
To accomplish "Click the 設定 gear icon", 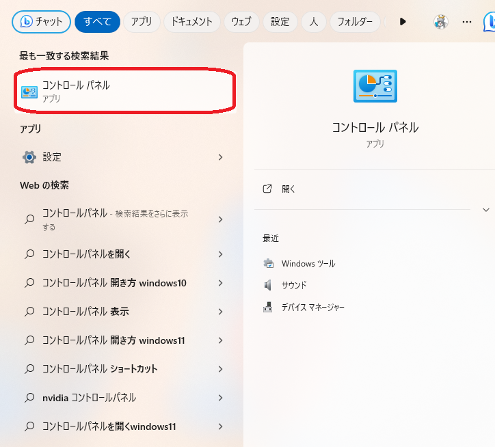I will pyautogui.click(x=29, y=157).
